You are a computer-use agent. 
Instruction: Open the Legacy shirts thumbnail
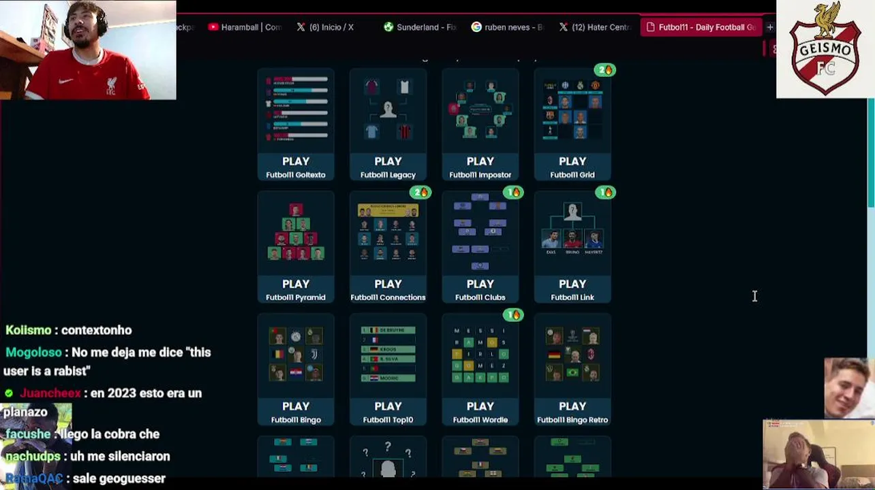coord(388,109)
